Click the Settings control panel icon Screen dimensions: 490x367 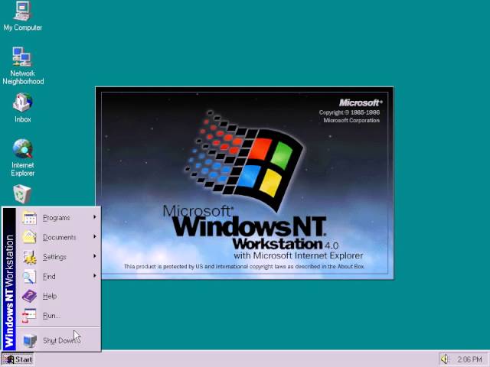pos(29,257)
